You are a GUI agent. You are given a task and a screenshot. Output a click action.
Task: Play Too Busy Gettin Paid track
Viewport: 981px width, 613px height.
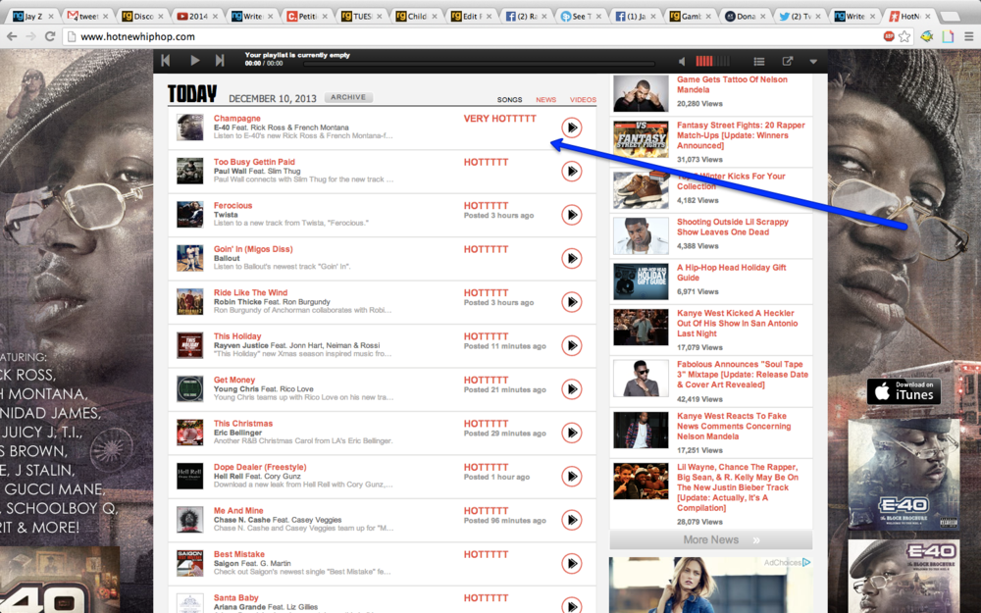571,172
